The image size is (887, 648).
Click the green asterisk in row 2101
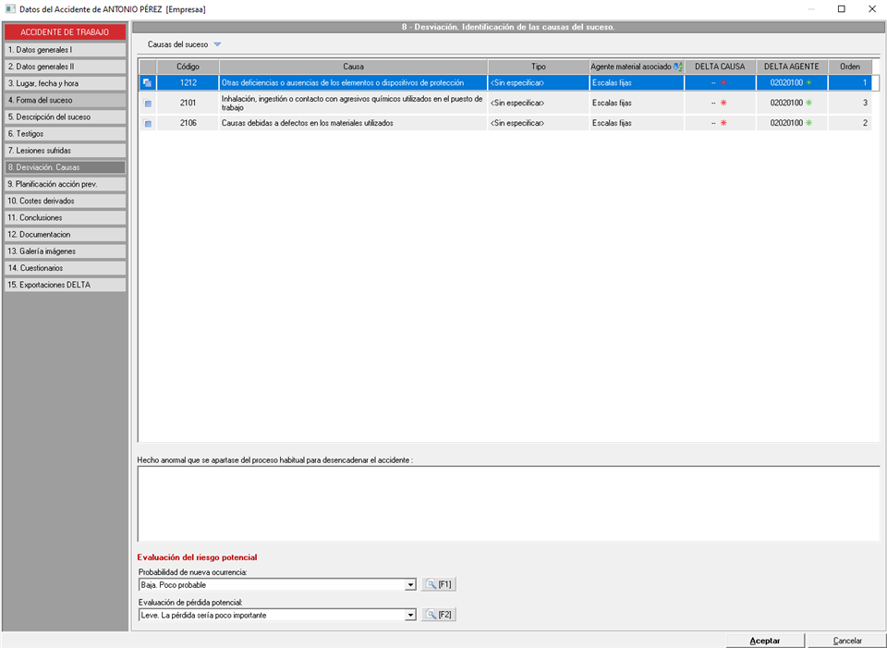808,103
